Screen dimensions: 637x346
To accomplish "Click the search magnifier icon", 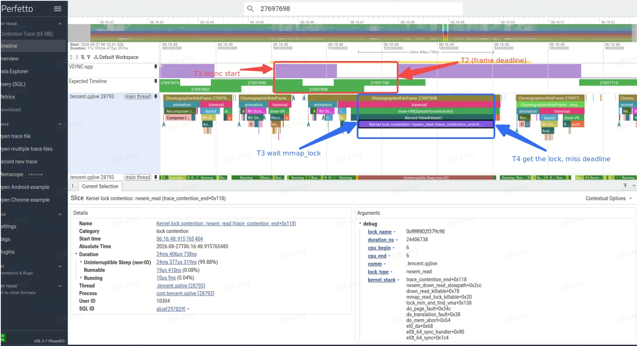I will [x=250, y=9].
